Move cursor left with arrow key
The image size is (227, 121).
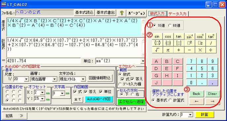click(197, 101)
